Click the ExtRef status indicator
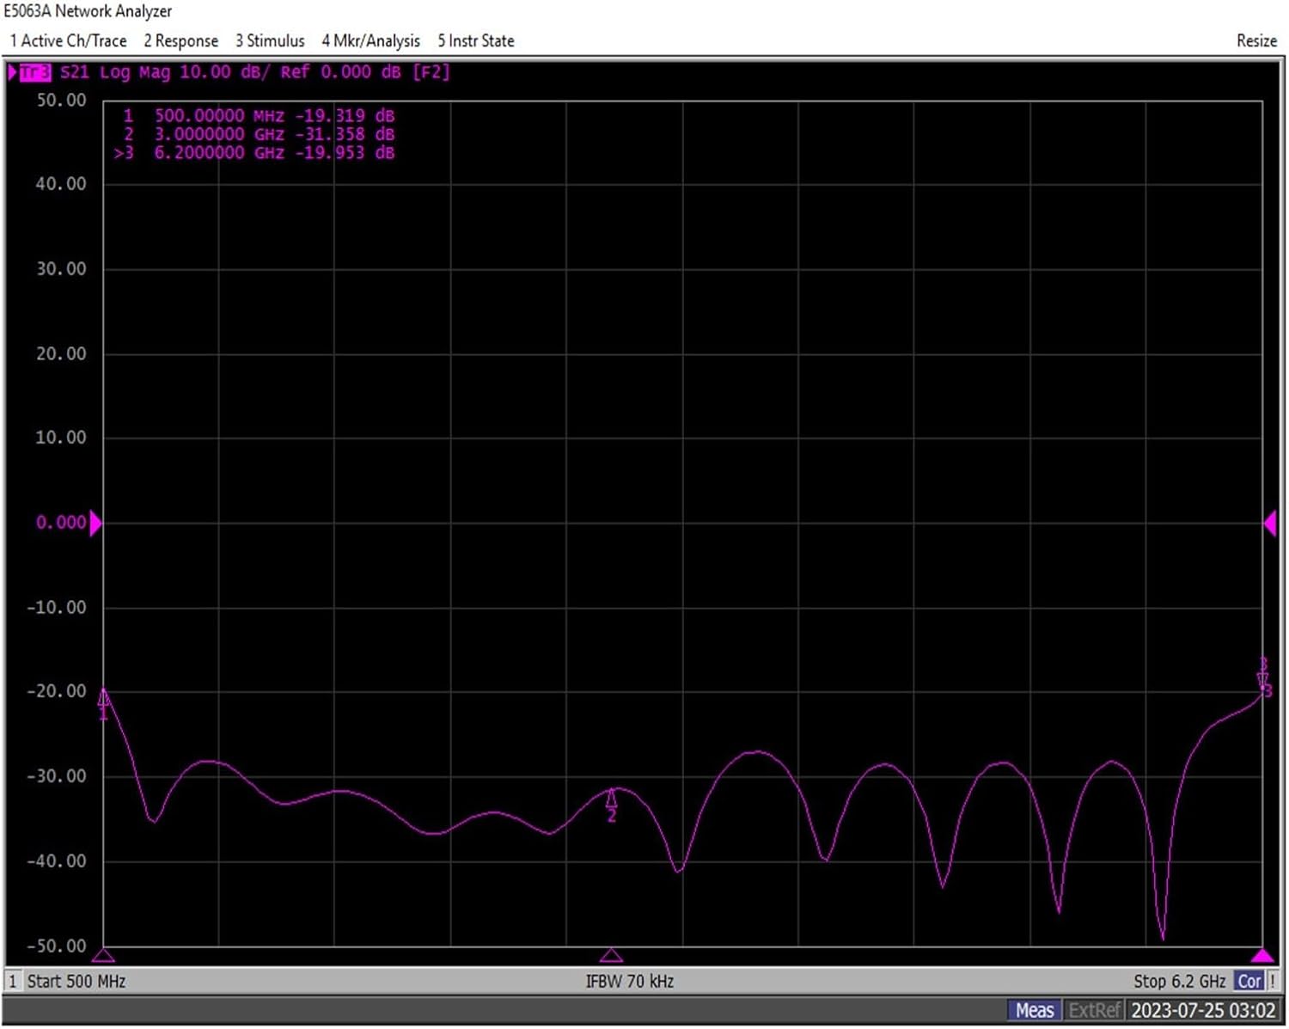1289x1029 pixels. point(1094,1010)
